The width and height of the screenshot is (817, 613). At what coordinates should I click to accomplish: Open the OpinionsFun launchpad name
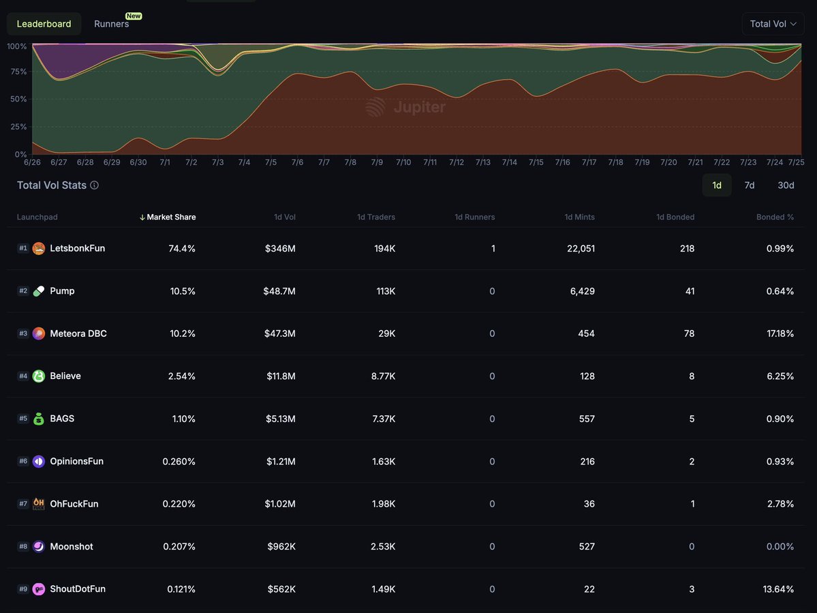76,462
